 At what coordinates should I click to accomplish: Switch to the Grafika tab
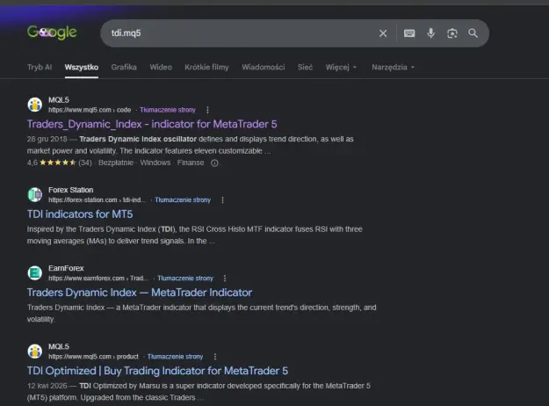124,68
